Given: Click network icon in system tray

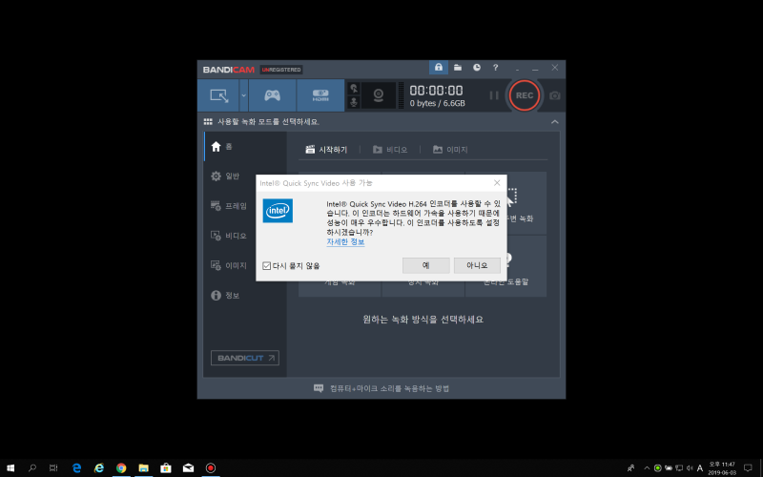Looking at the screenshot, I should point(679,468).
